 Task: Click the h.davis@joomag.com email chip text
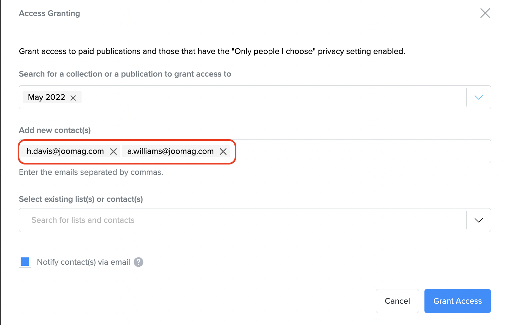(x=65, y=152)
